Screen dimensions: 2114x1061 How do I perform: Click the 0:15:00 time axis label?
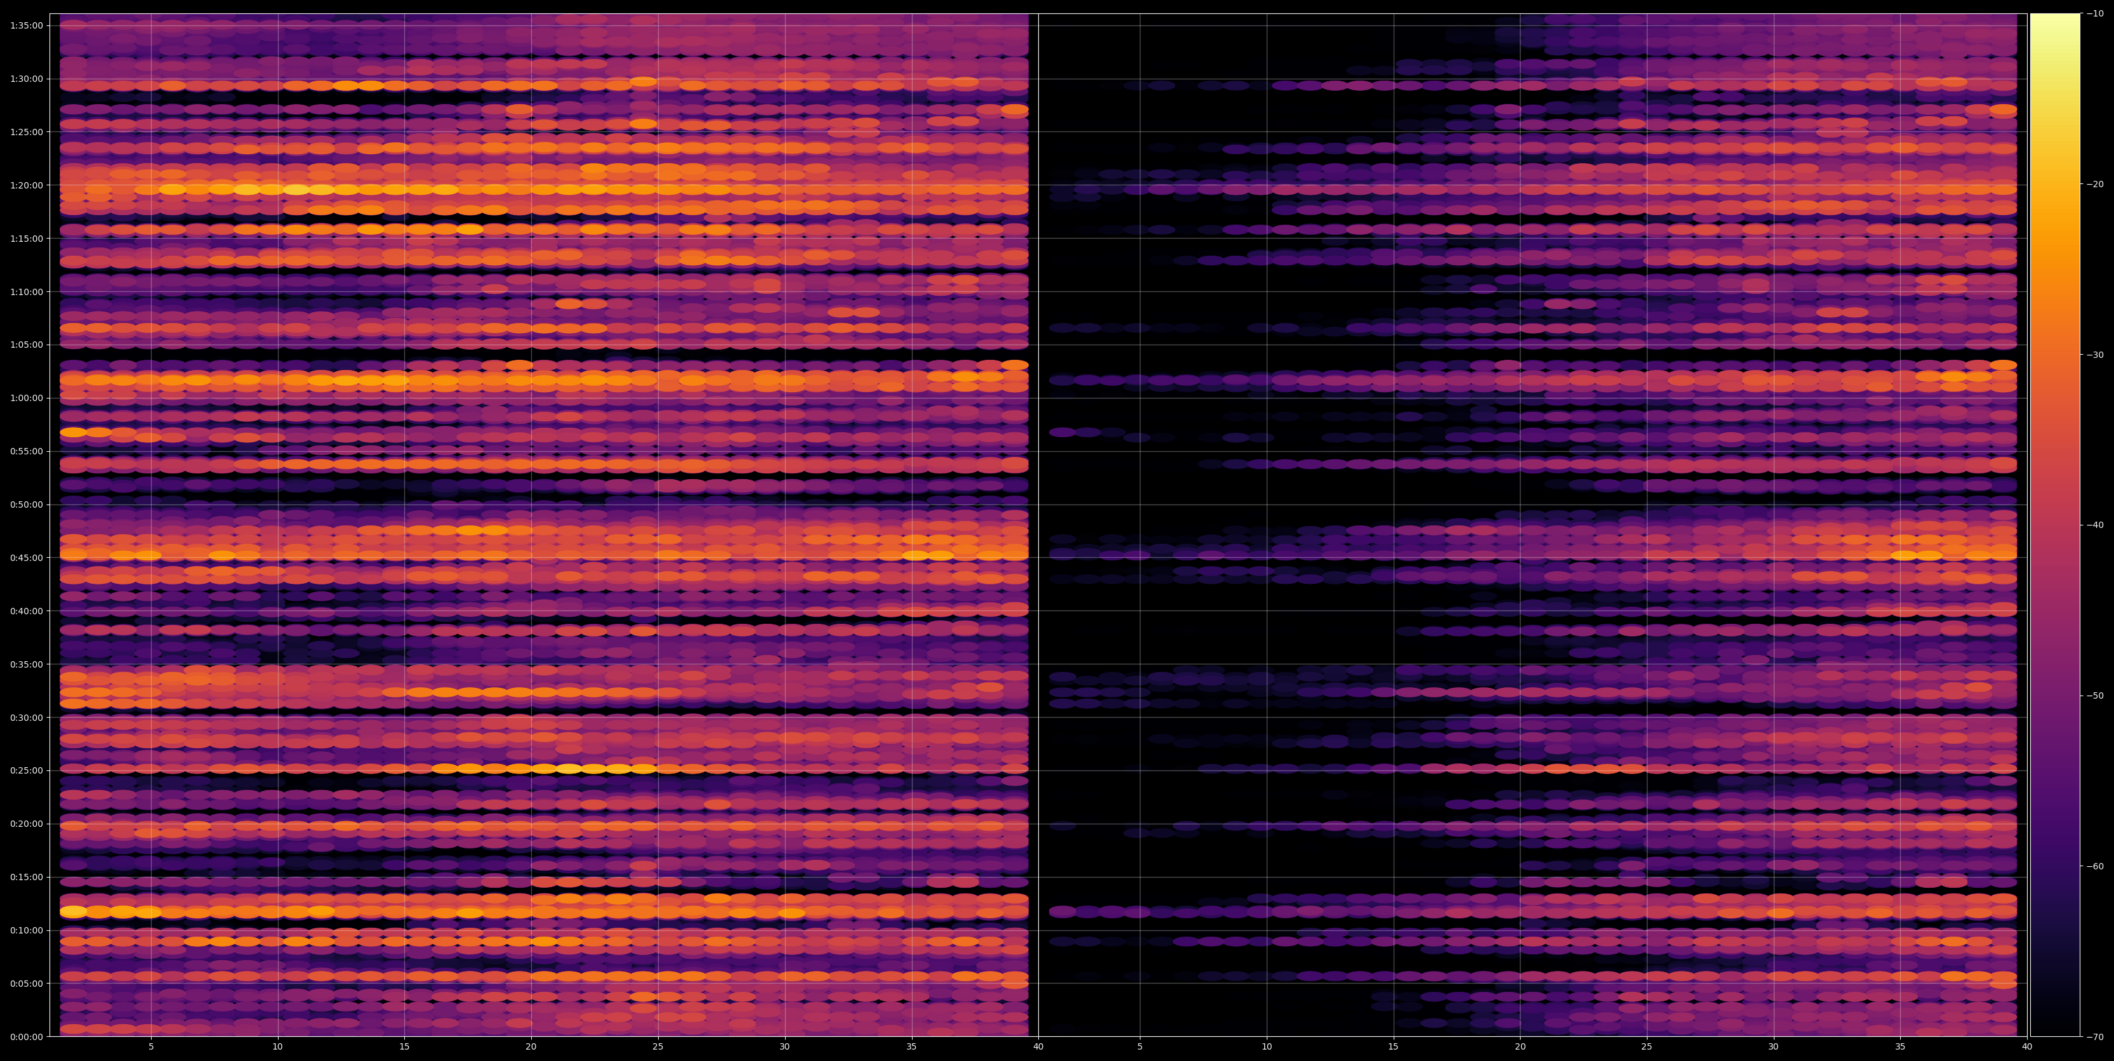[x=26, y=877]
